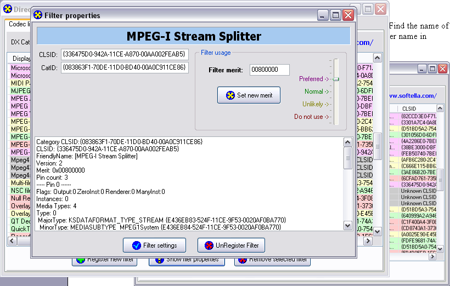This screenshot has height=286, width=450.
Task: Click the Preferred merit level label
Action: [x=314, y=79]
